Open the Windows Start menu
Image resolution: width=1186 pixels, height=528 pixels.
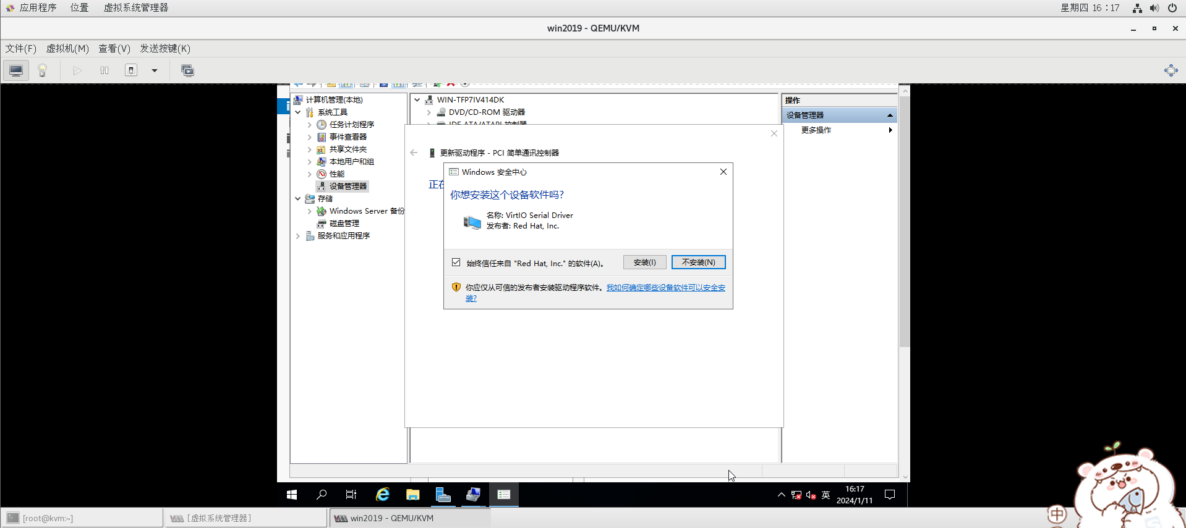292,495
